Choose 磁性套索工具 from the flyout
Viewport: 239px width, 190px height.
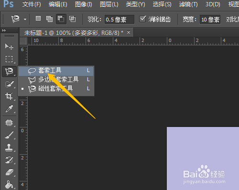(56, 89)
